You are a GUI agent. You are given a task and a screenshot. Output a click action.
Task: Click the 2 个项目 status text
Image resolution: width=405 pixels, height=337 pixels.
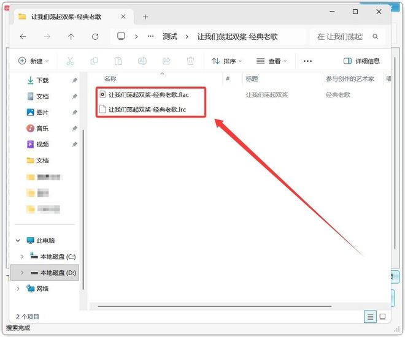[x=28, y=317]
